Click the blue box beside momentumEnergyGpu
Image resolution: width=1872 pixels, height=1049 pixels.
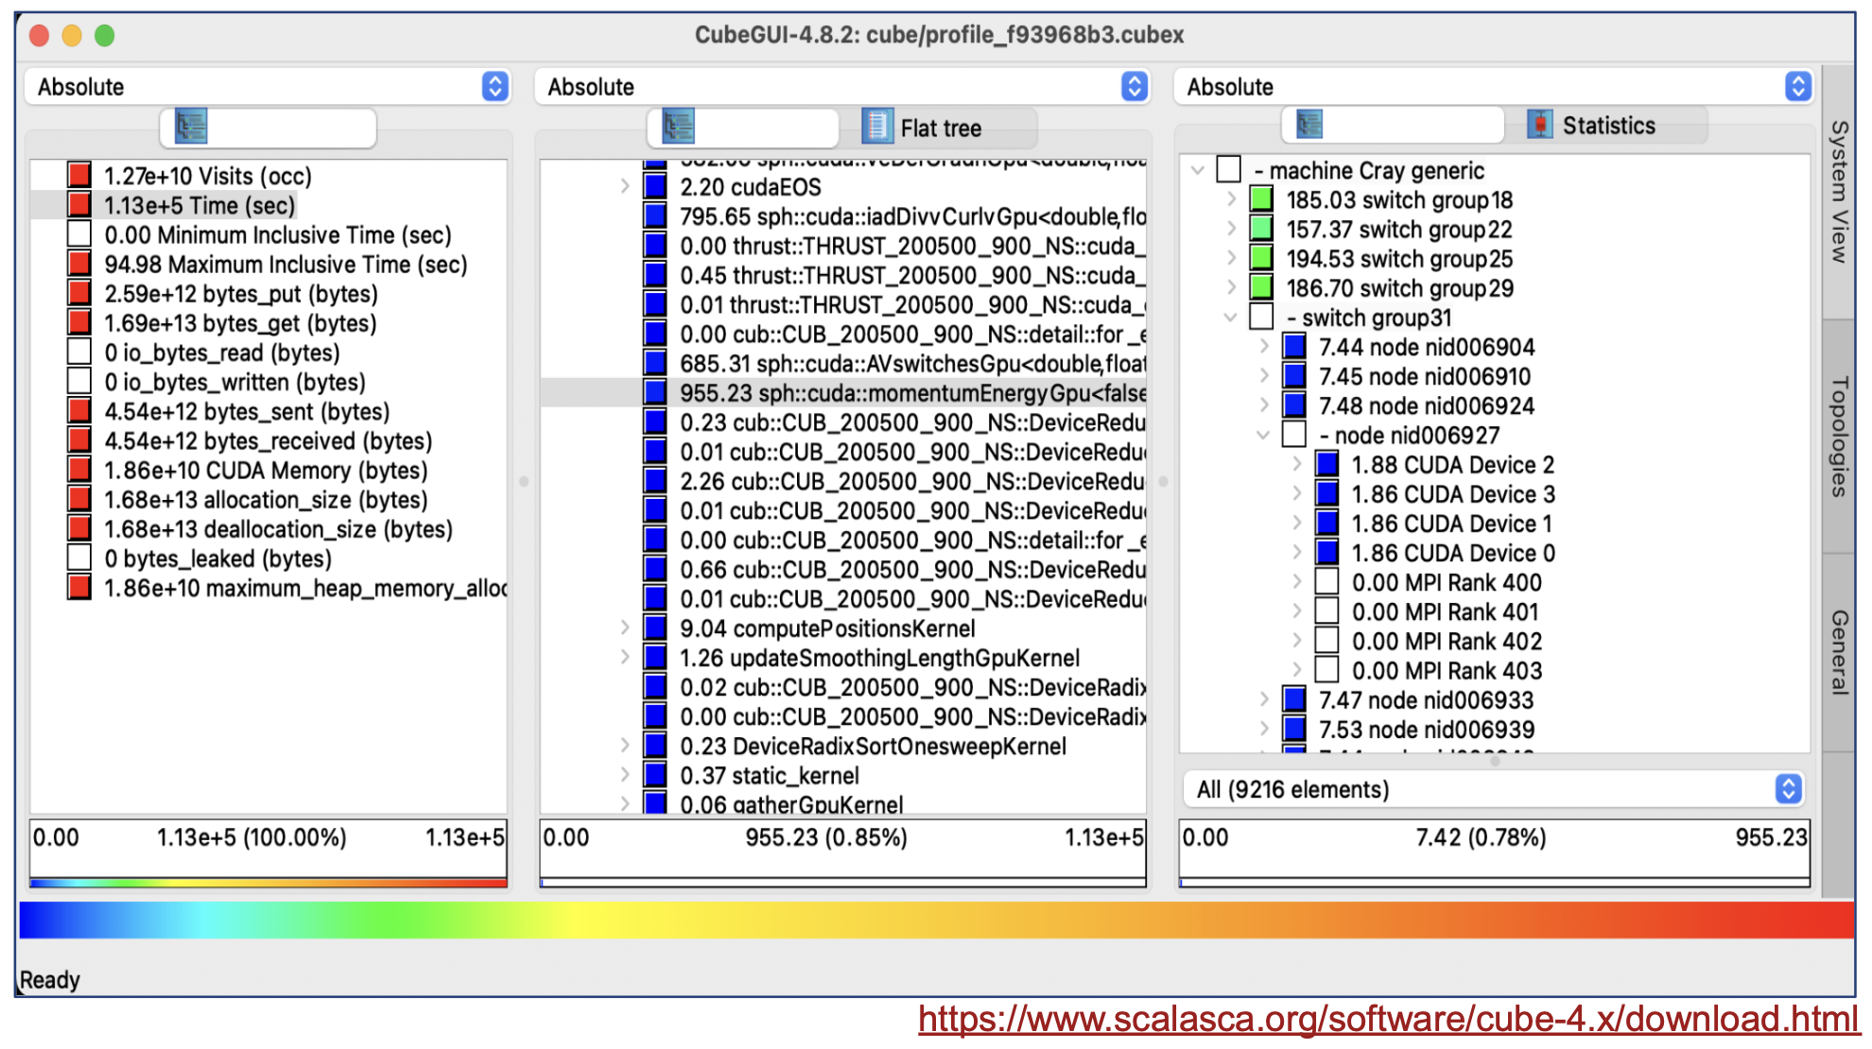655,392
